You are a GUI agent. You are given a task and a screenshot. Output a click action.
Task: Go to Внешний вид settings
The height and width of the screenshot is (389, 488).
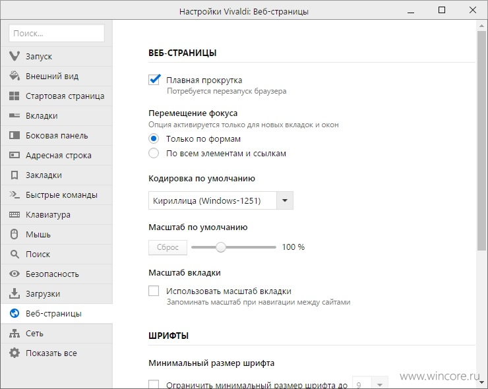point(56,76)
